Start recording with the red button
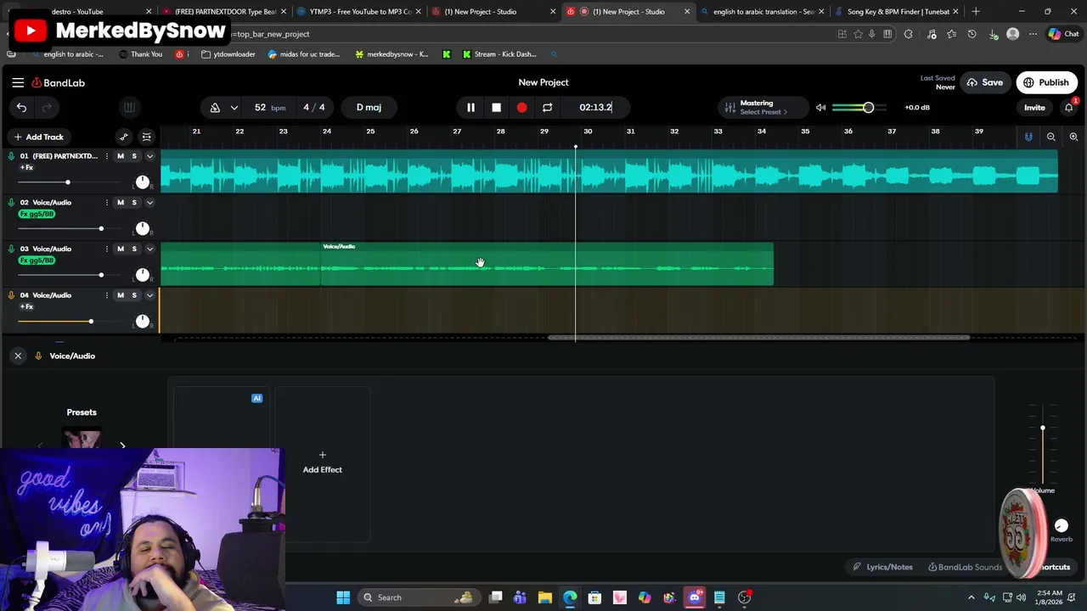Image resolution: width=1087 pixels, height=611 pixels. pyautogui.click(x=521, y=107)
